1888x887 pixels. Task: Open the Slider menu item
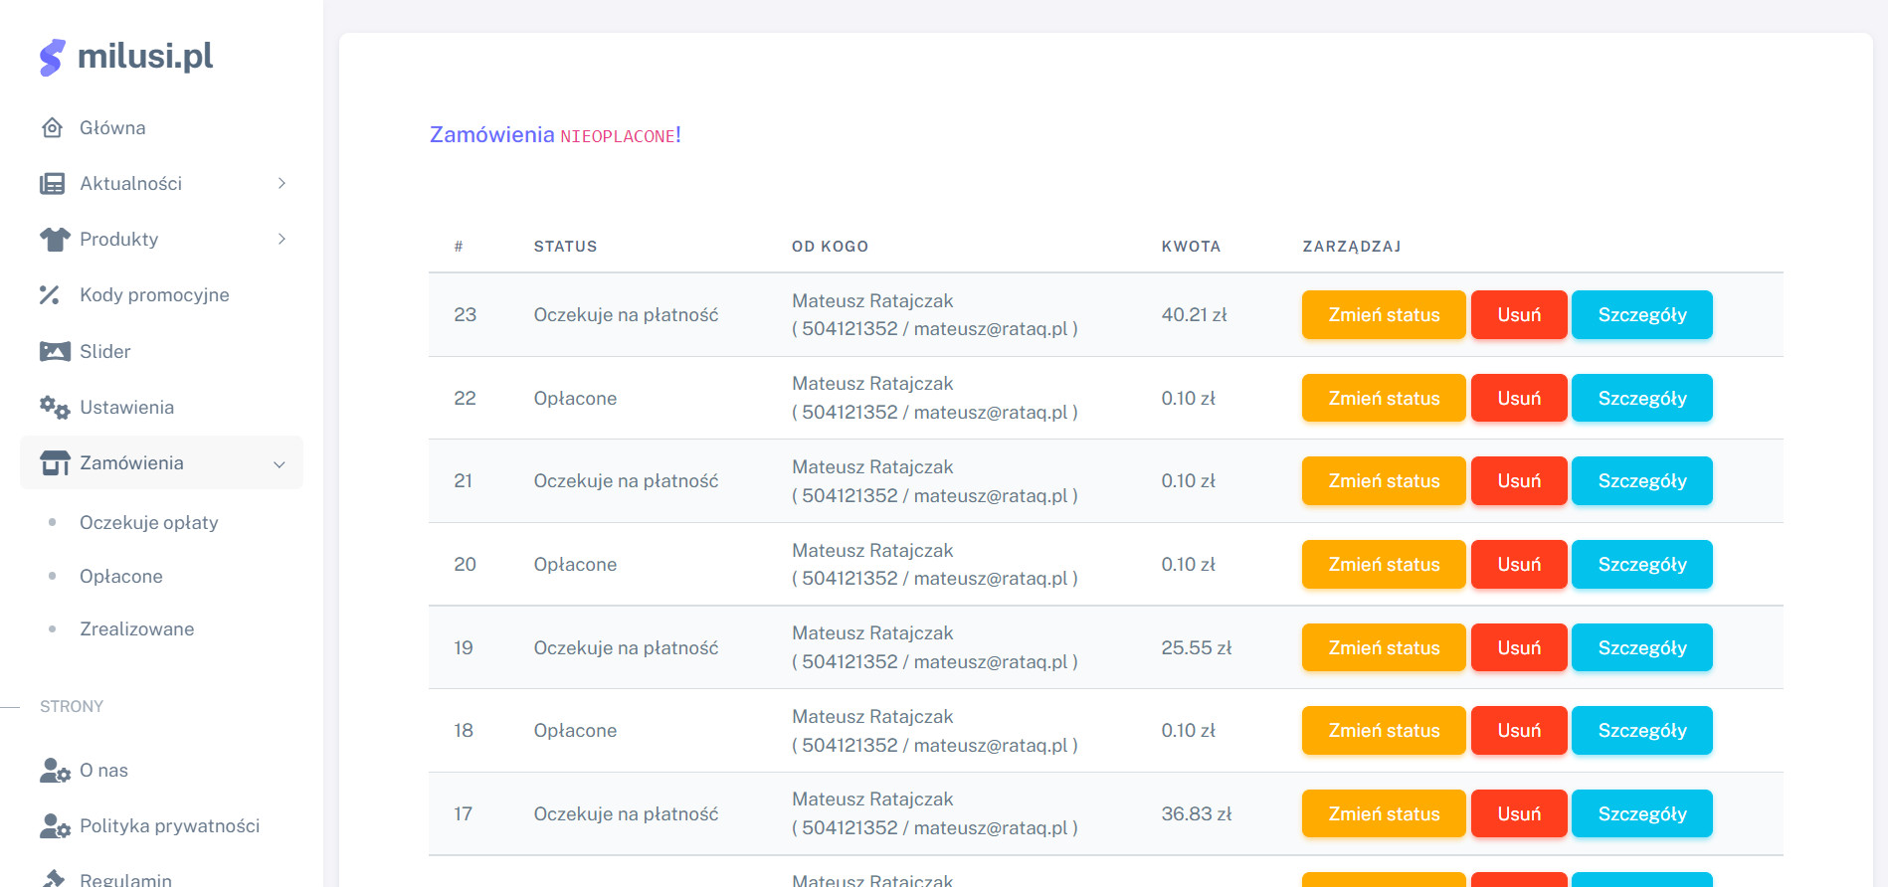(x=161, y=351)
